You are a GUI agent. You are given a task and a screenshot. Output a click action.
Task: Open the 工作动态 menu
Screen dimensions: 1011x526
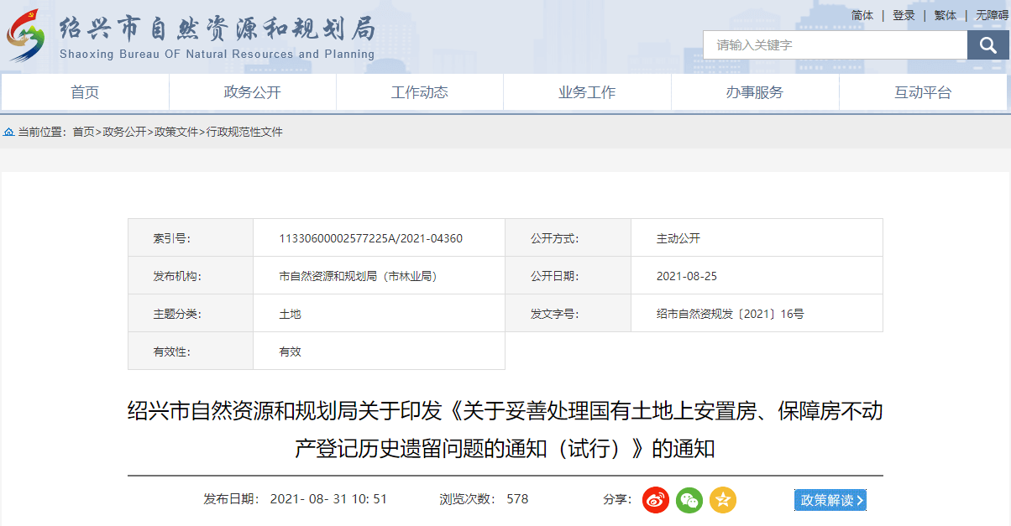[420, 93]
